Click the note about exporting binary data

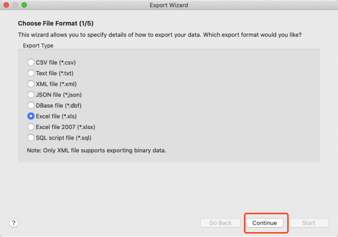pos(97,150)
